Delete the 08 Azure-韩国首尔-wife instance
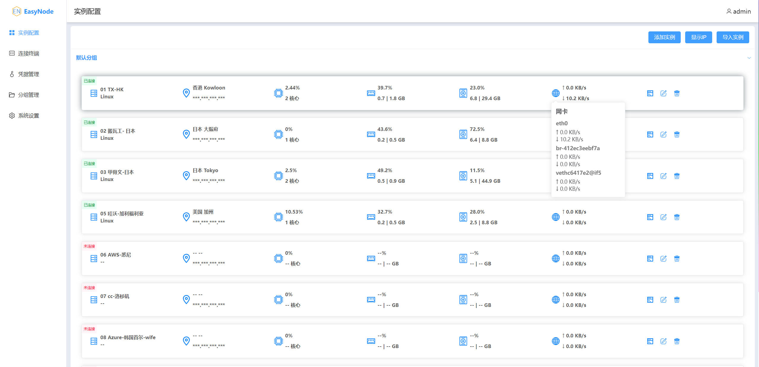This screenshot has height=367, width=759. click(677, 341)
